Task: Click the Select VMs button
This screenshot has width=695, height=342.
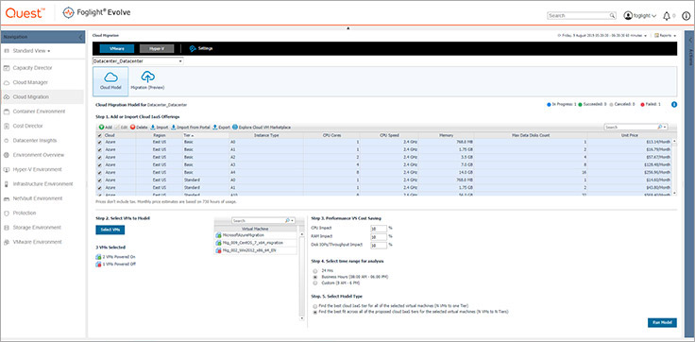Action: [110, 230]
